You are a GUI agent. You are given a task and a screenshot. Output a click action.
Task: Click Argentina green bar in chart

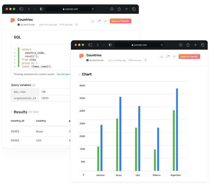pos(174,140)
